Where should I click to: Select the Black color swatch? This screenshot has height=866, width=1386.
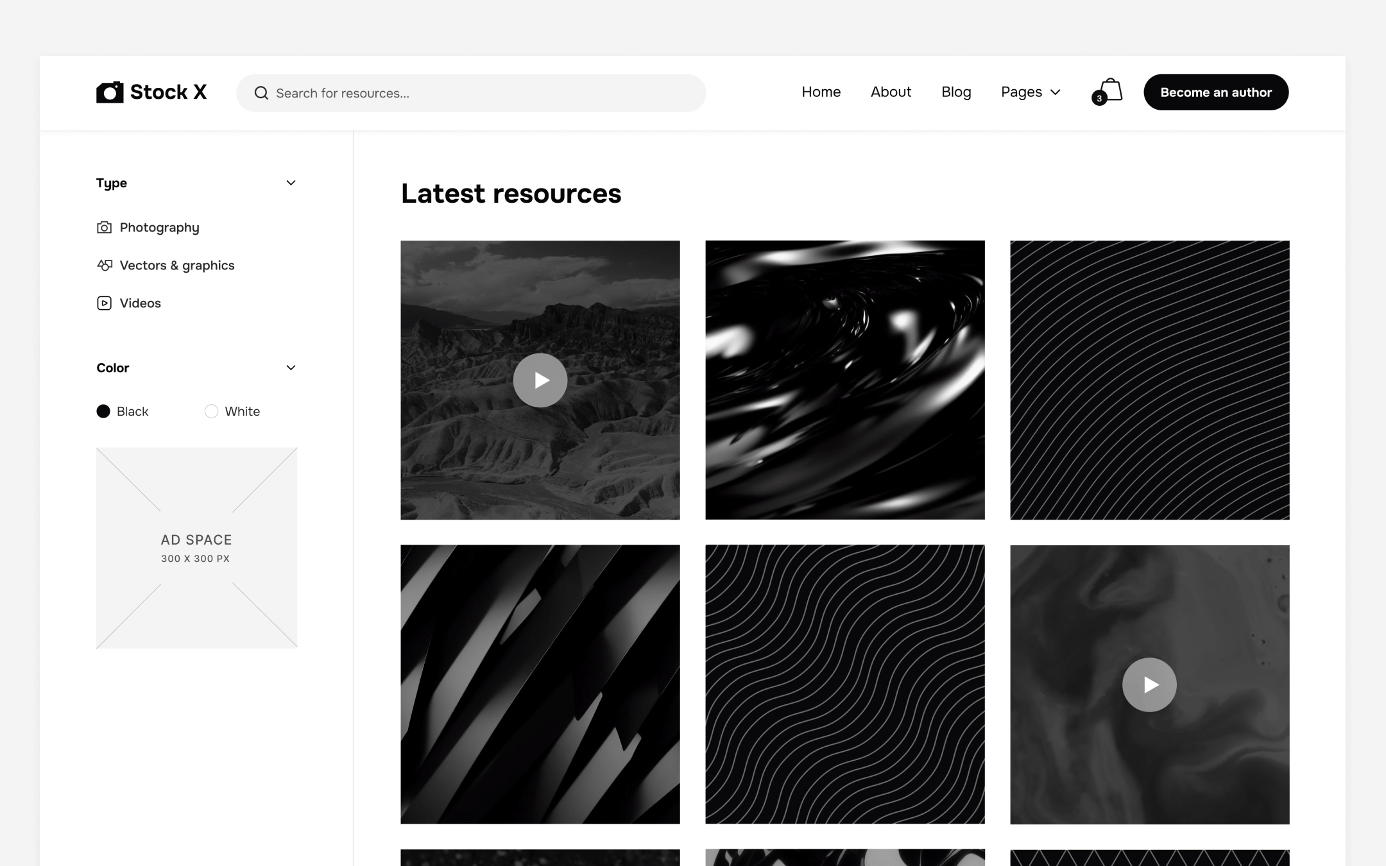tap(103, 411)
